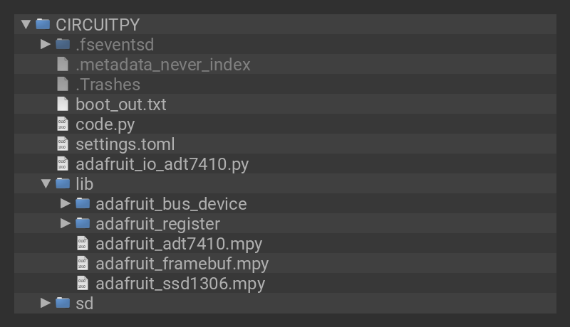Select the .metadata_never_index file
The image size is (570, 327).
click(x=162, y=64)
